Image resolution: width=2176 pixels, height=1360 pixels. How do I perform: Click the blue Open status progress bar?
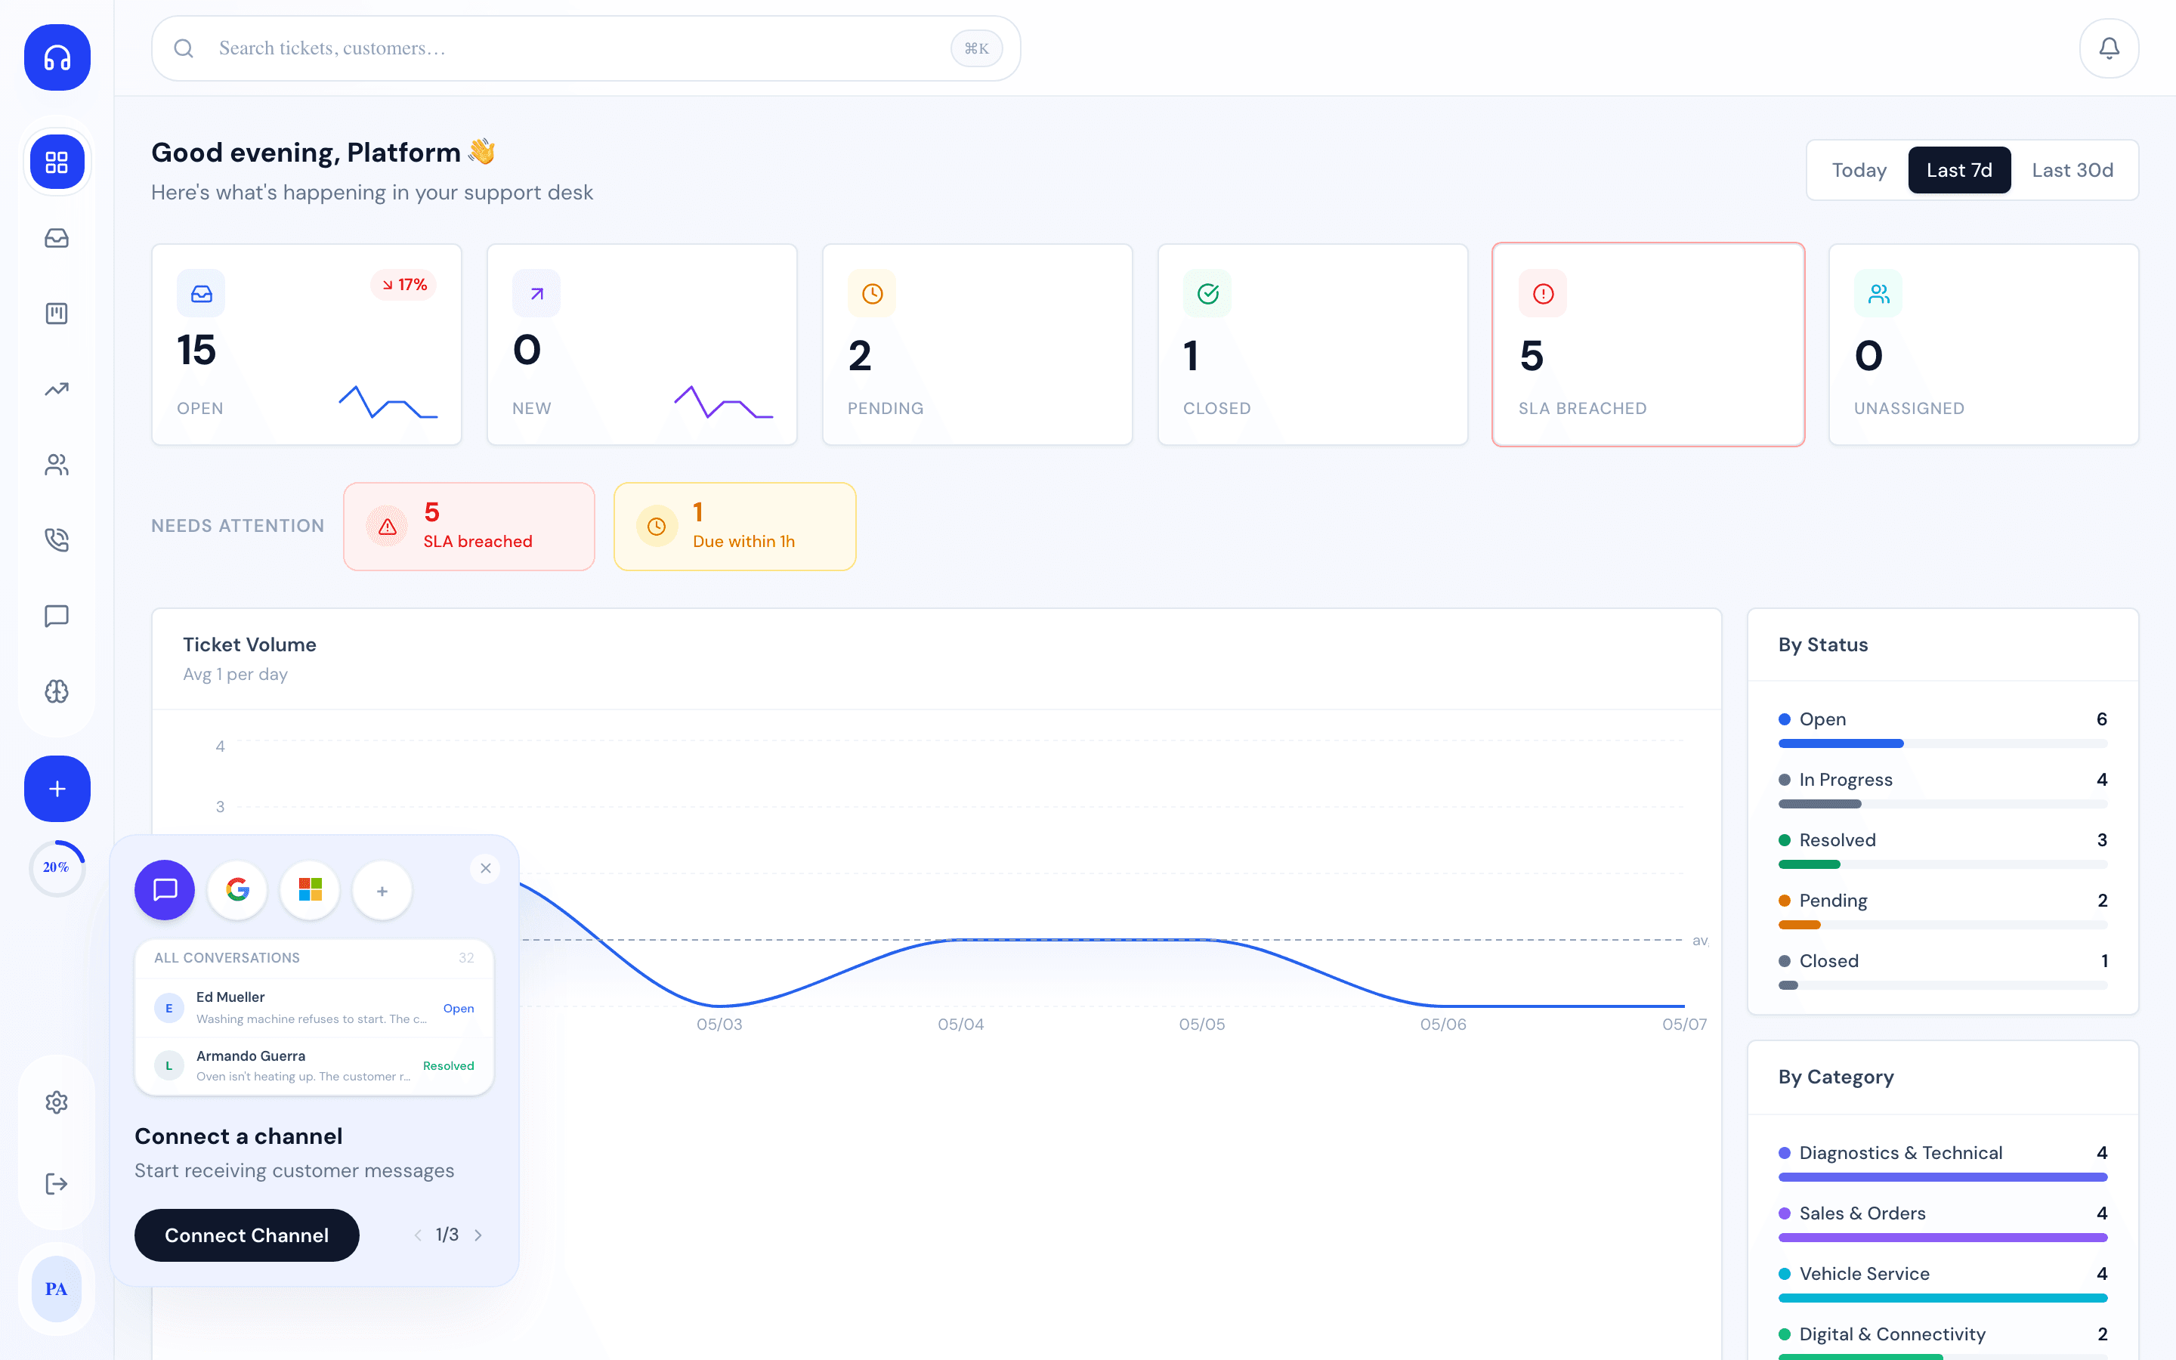tap(1841, 744)
